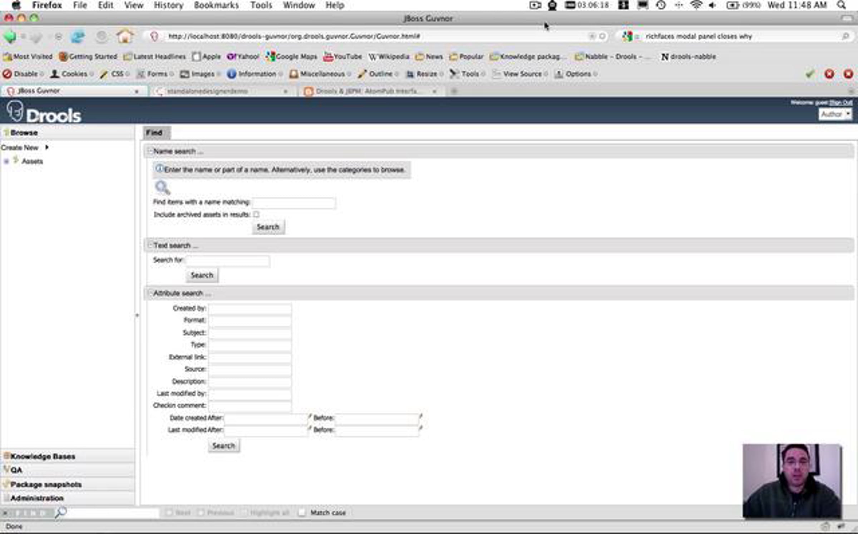Open the Wi-Fi status menu
Screen dimensions: 858x534
pos(696,5)
